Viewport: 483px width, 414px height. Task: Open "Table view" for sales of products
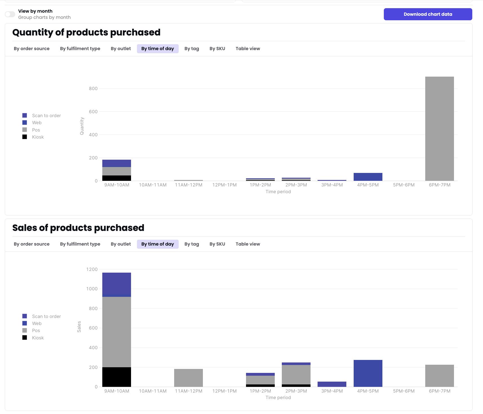(x=248, y=244)
